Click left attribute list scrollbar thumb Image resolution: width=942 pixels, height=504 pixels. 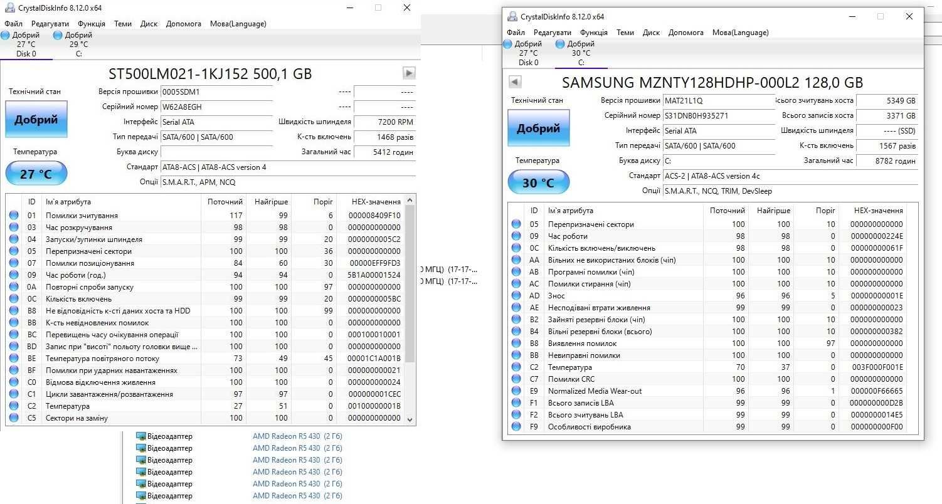410,284
